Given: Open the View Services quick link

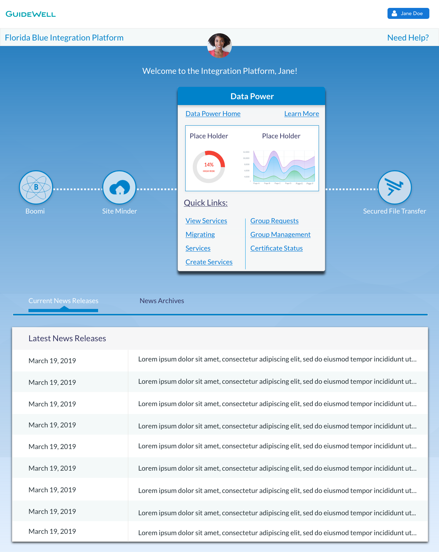Looking at the screenshot, I should tap(206, 221).
